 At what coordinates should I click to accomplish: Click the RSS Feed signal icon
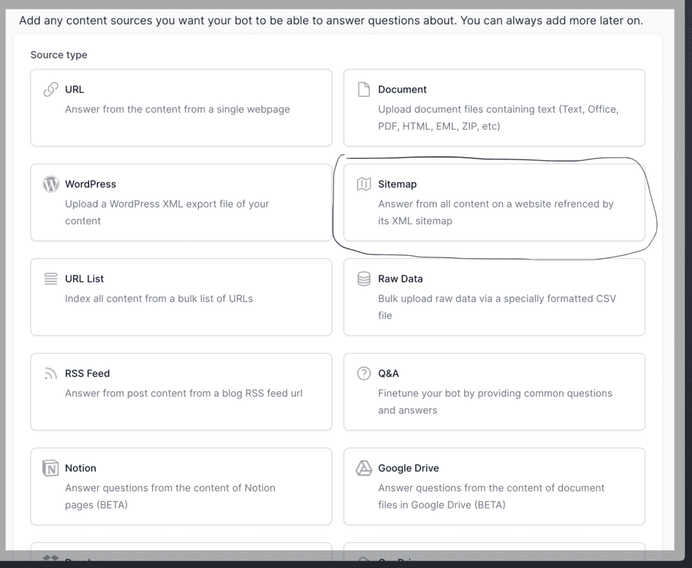tap(51, 373)
